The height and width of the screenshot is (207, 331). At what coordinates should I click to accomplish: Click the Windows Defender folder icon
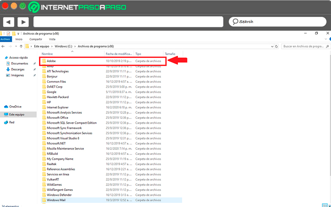(44, 195)
